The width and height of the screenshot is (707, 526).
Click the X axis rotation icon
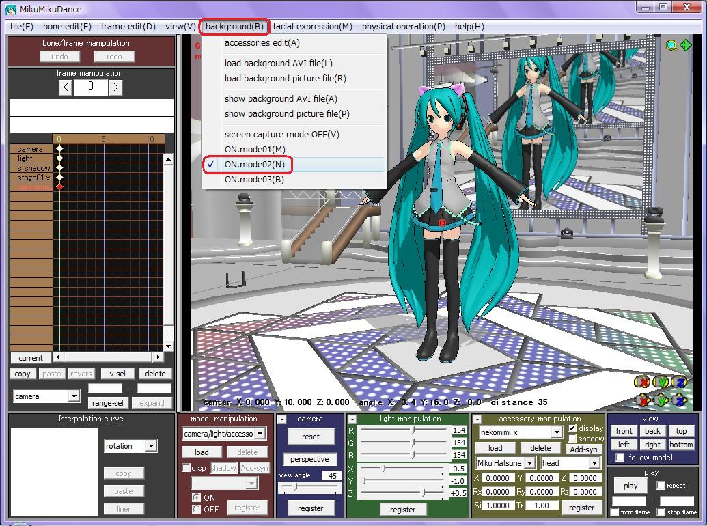(x=642, y=383)
